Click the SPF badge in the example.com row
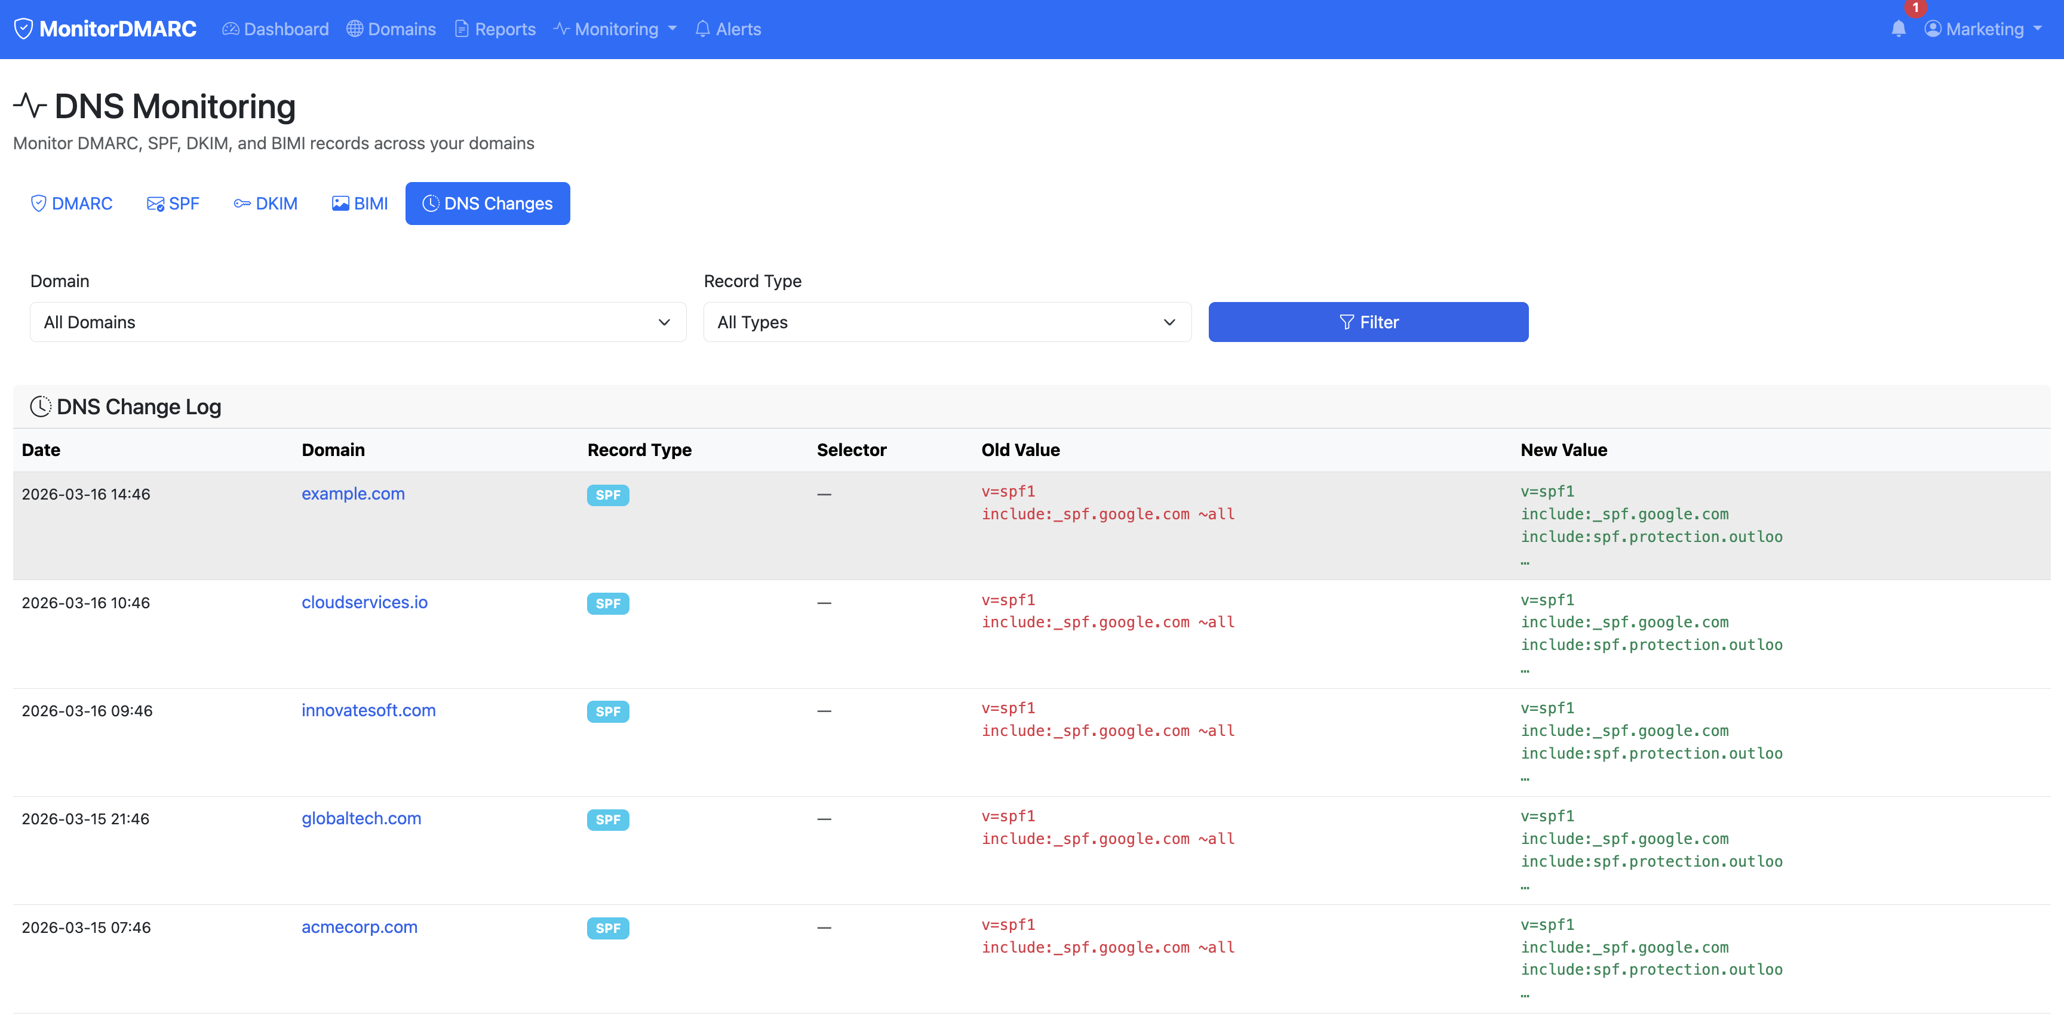The height and width of the screenshot is (1029, 2064). point(608,495)
